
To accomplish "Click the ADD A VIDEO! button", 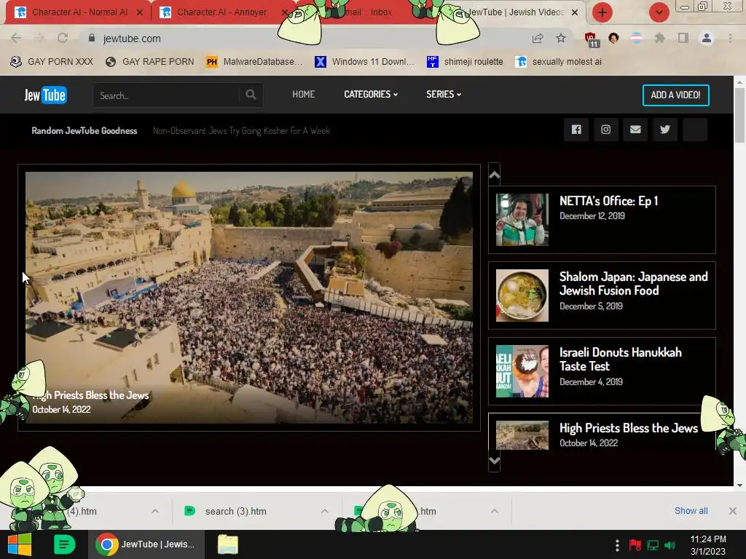I will 675,95.
